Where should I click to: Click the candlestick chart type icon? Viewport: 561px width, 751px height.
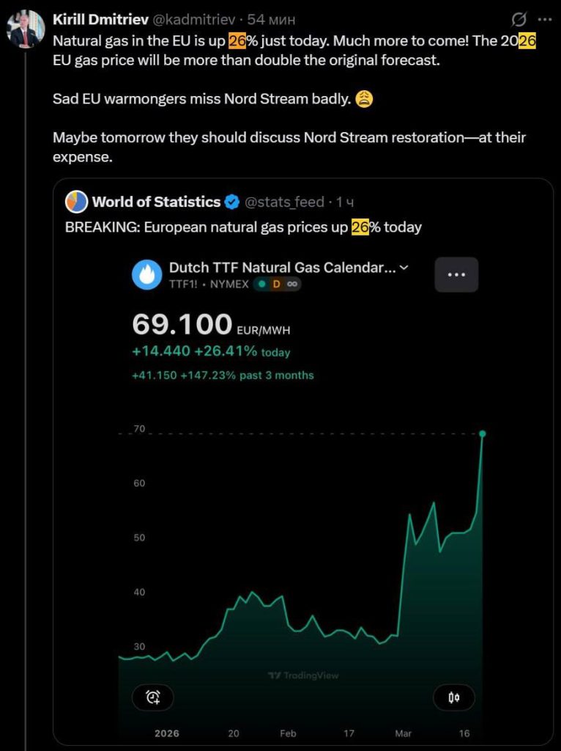click(x=453, y=697)
